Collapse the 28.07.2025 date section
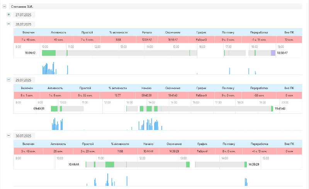 (x=9, y=24)
